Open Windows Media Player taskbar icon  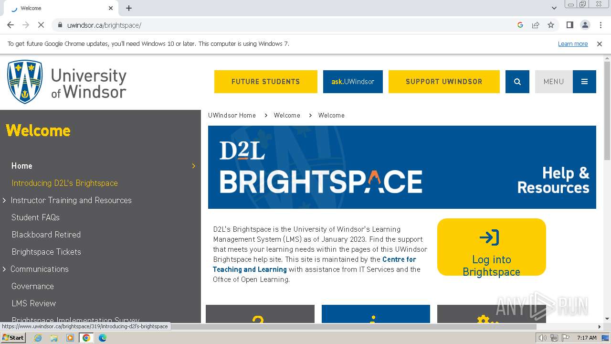[70, 338]
